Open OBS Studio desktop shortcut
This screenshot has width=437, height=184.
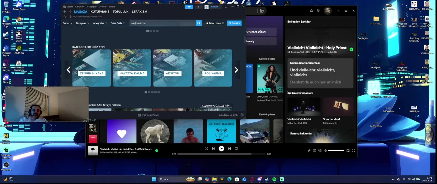pos(6,166)
